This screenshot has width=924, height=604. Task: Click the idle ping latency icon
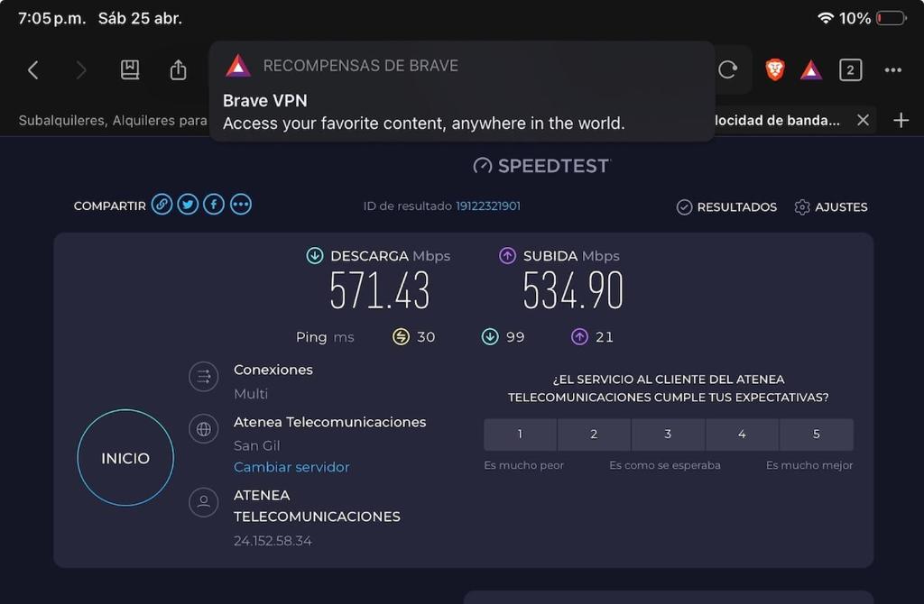401,337
